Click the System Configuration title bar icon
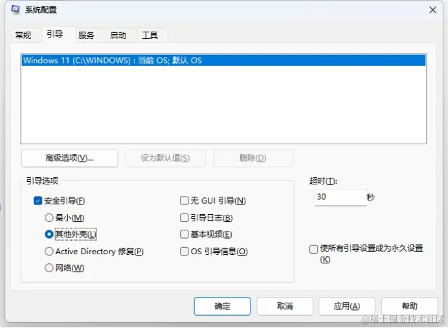Image resolution: width=448 pixels, height=328 pixels. point(16,10)
